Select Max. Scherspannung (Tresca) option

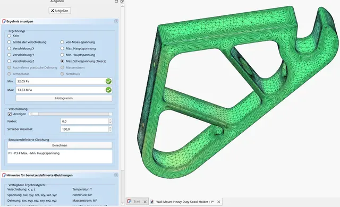62,61
